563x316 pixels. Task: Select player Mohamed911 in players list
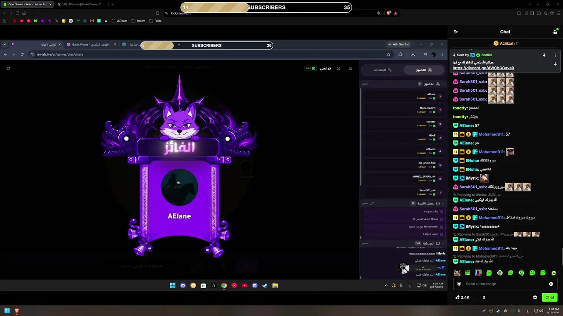(404, 110)
